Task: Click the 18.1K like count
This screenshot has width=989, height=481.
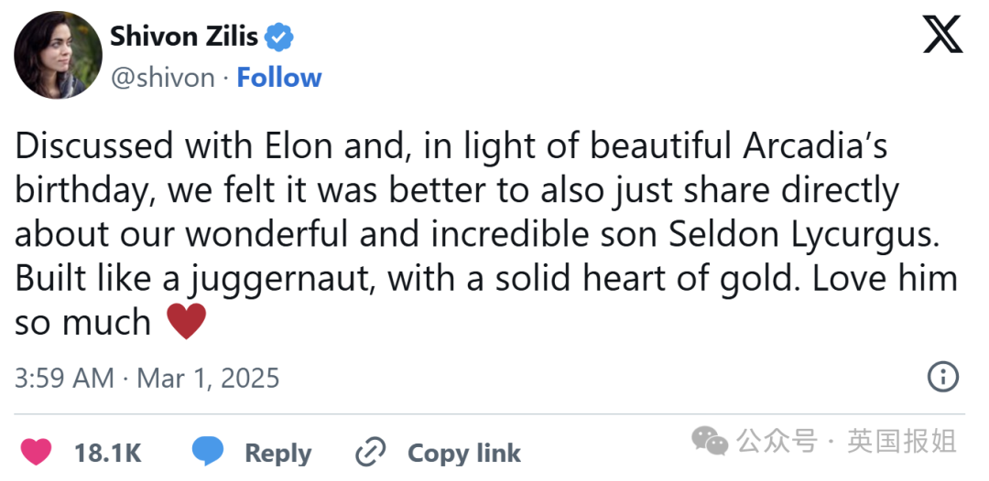Action: click(x=107, y=453)
